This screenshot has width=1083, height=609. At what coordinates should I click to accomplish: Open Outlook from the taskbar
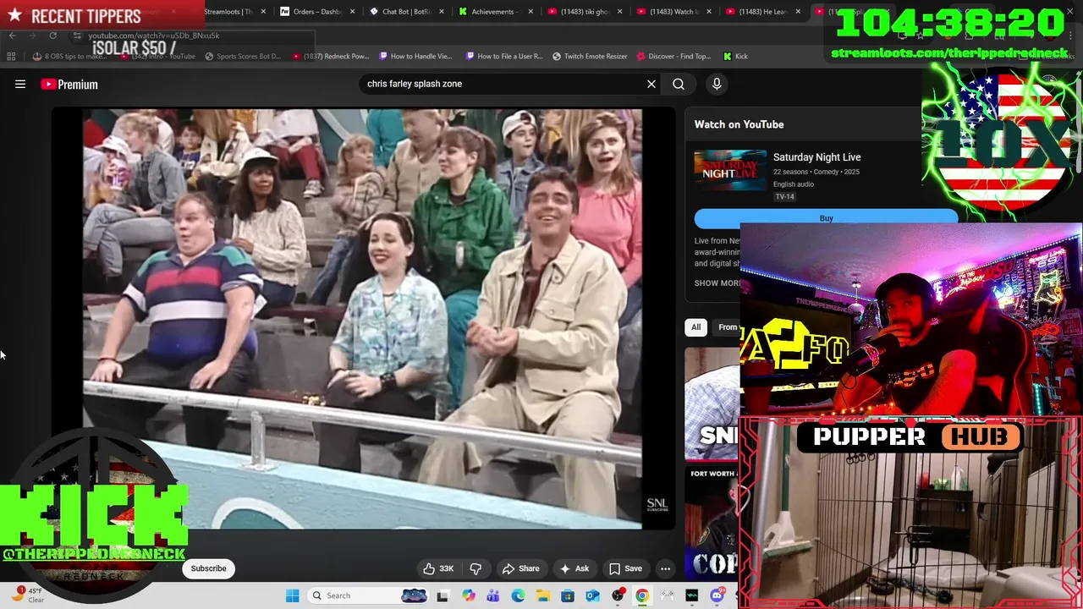point(593,595)
